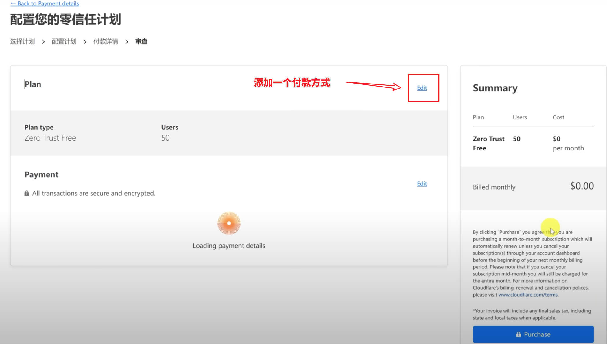Select the 审查 breadcrumb step
The height and width of the screenshot is (344, 607).
pos(141,41)
